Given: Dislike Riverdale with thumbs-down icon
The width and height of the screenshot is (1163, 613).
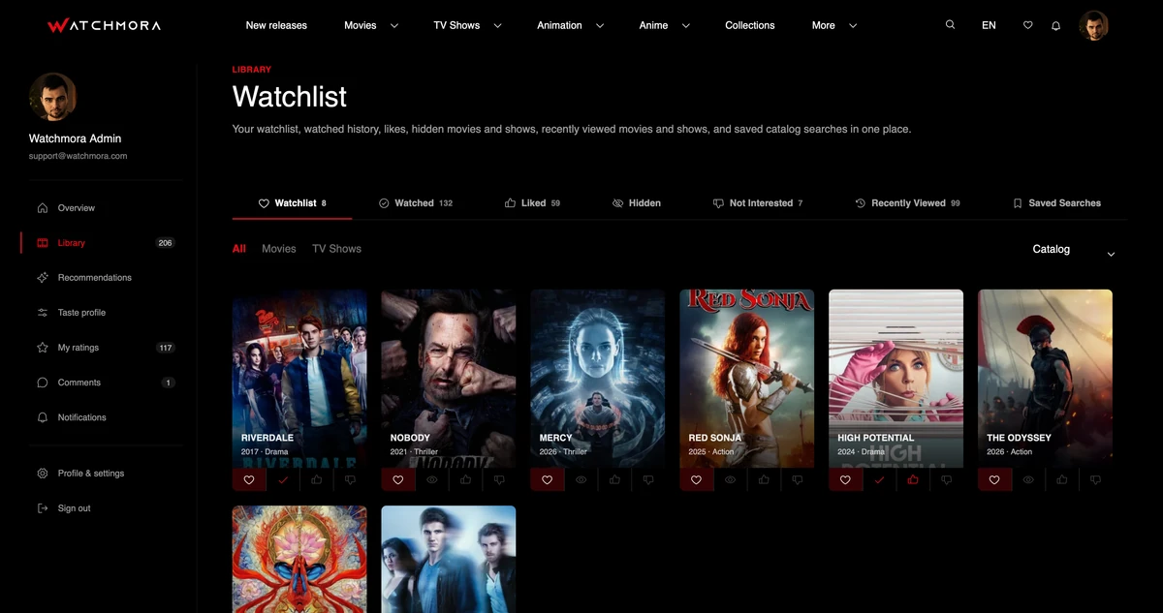Looking at the screenshot, I should point(350,479).
